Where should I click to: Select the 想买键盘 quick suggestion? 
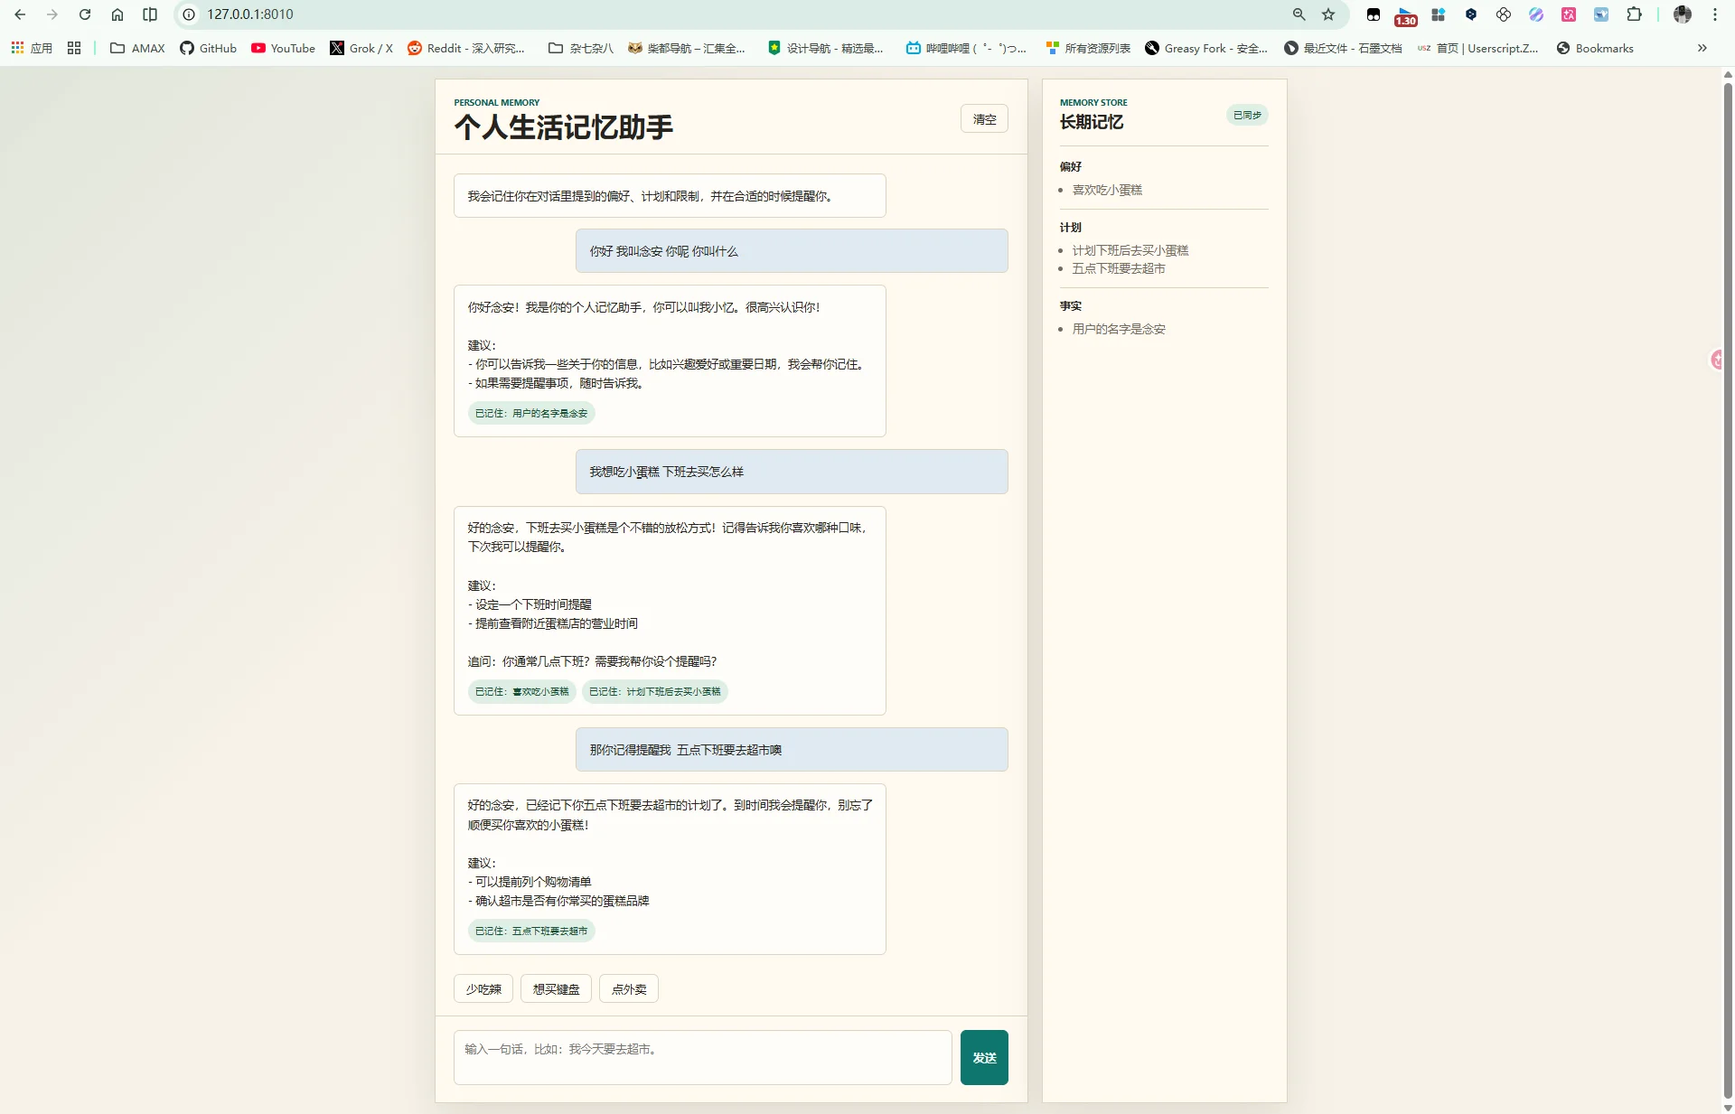click(x=556, y=989)
